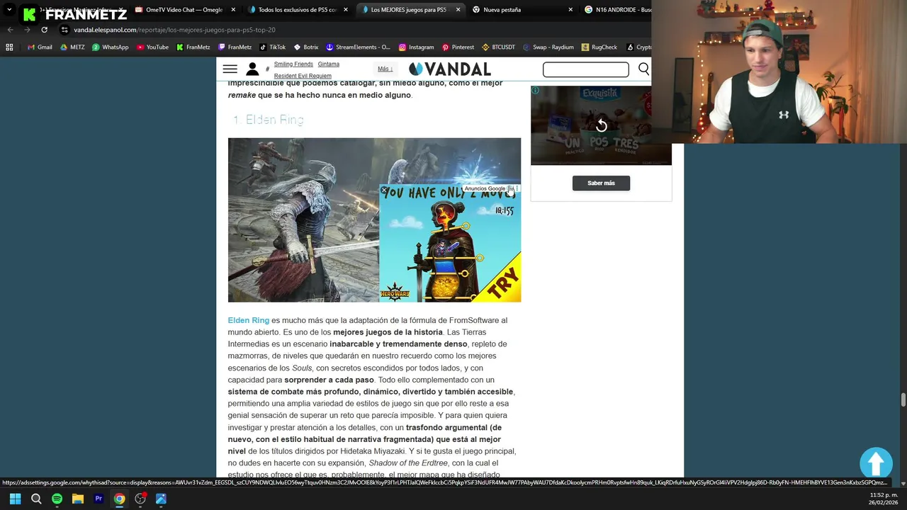
Task: Close the Hero Wars ad overlay
Action: (384, 190)
